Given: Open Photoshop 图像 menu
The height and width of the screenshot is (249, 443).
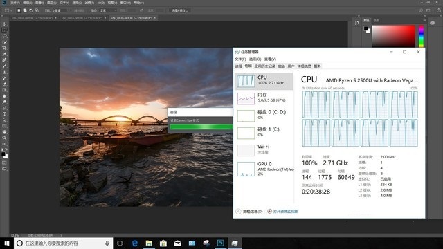Looking at the screenshot, I should coord(39,3).
